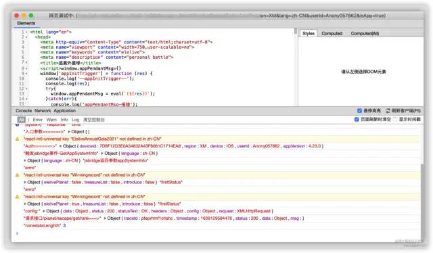This screenshot has width=433, height=253.
Task: Uncheck the 悬停高亮 hover highlight checkbox
Action: click(359, 111)
